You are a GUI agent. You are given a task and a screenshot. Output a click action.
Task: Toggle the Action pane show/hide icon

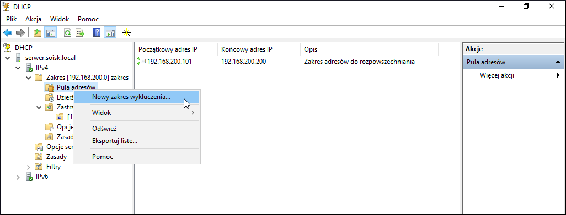click(x=110, y=33)
